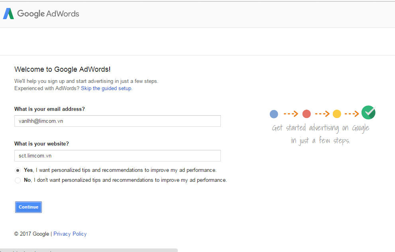Screen dimensions: 395x252
Task: Open the Skip the guided setup link
Action: pos(106,89)
